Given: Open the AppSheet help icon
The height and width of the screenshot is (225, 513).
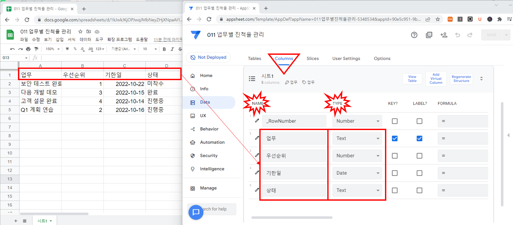Looking at the screenshot, I should click(414, 35).
